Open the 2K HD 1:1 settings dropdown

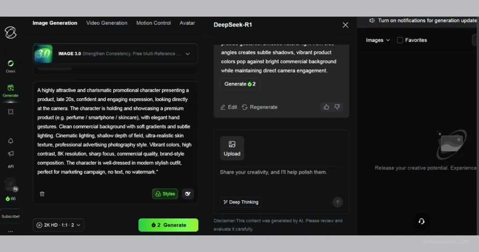click(59, 225)
